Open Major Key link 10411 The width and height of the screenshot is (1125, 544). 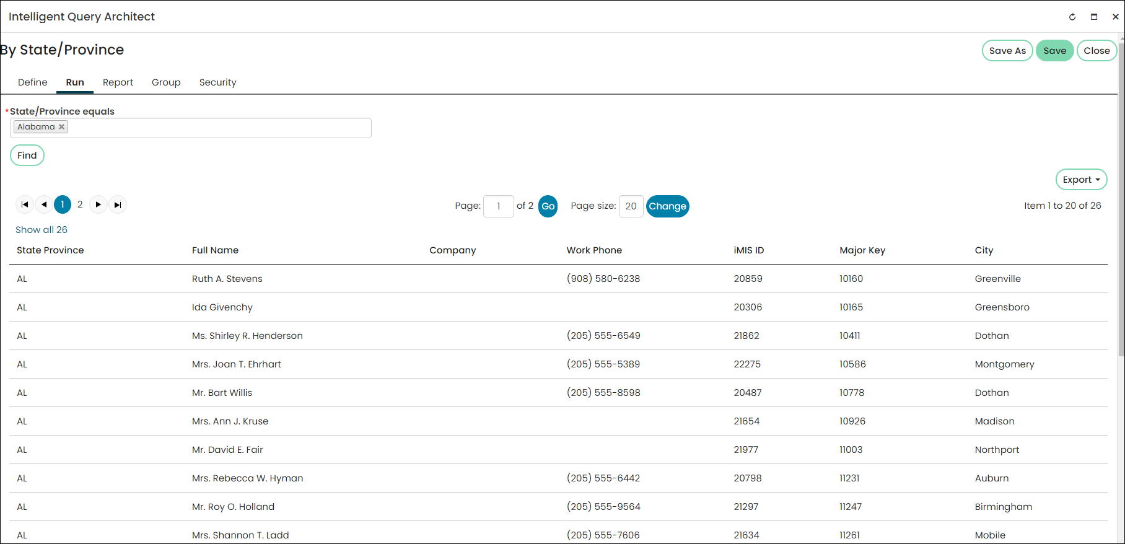coord(850,336)
